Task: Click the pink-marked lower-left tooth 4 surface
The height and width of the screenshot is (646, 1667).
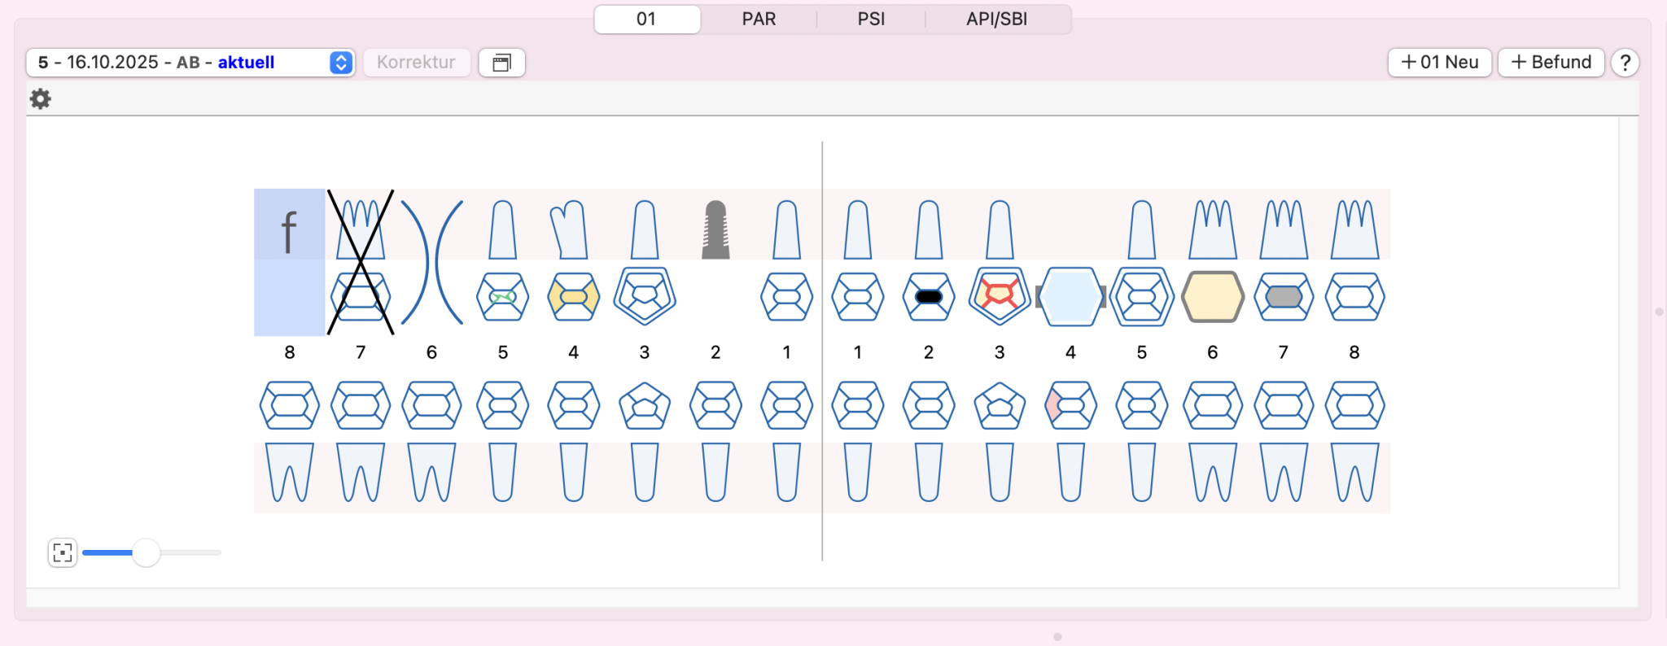Action: (x=1054, y=405)
